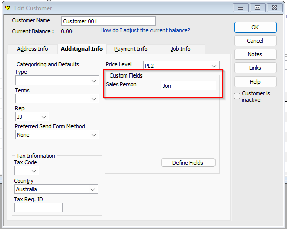287x229 pixels.
Task: Click the QuickBooks icon in title bar
Action: tap(8, 8)
